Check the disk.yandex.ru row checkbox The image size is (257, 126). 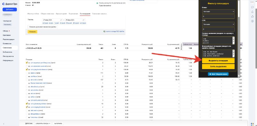coord(27,114)
